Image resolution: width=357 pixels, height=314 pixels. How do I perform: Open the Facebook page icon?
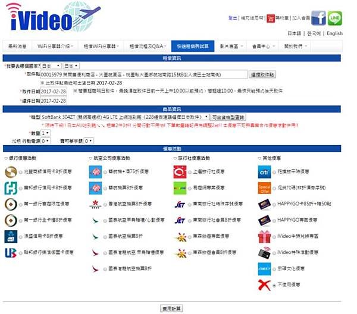(x=318, y=18)
